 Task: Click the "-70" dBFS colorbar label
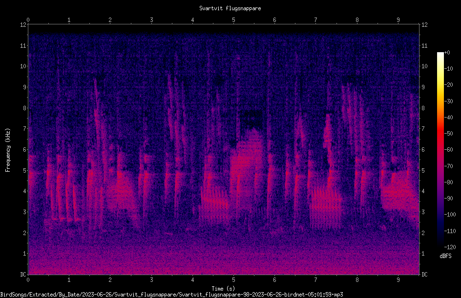(x=448, y=166)
